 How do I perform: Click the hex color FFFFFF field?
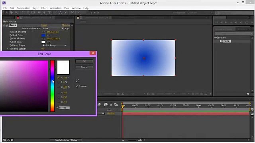click(x=64, y=108)
